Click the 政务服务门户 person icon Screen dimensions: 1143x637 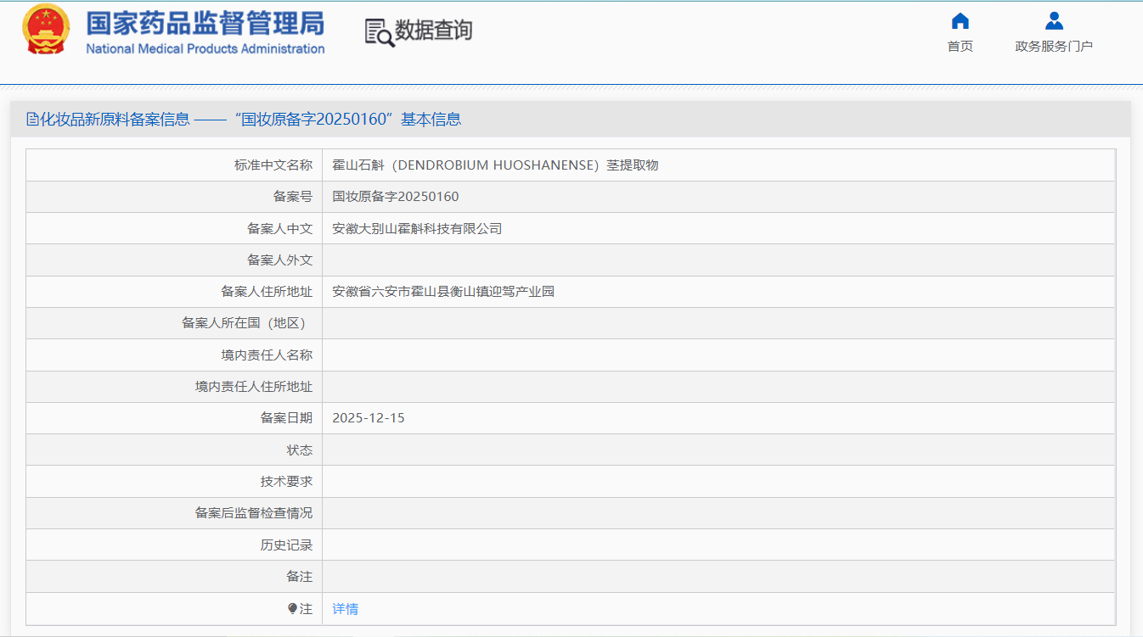[1054, 21]
